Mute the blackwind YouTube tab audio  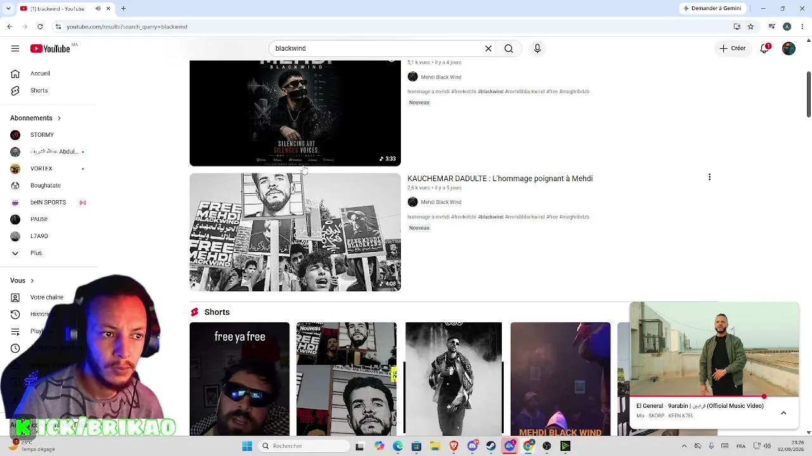point(98,8)
